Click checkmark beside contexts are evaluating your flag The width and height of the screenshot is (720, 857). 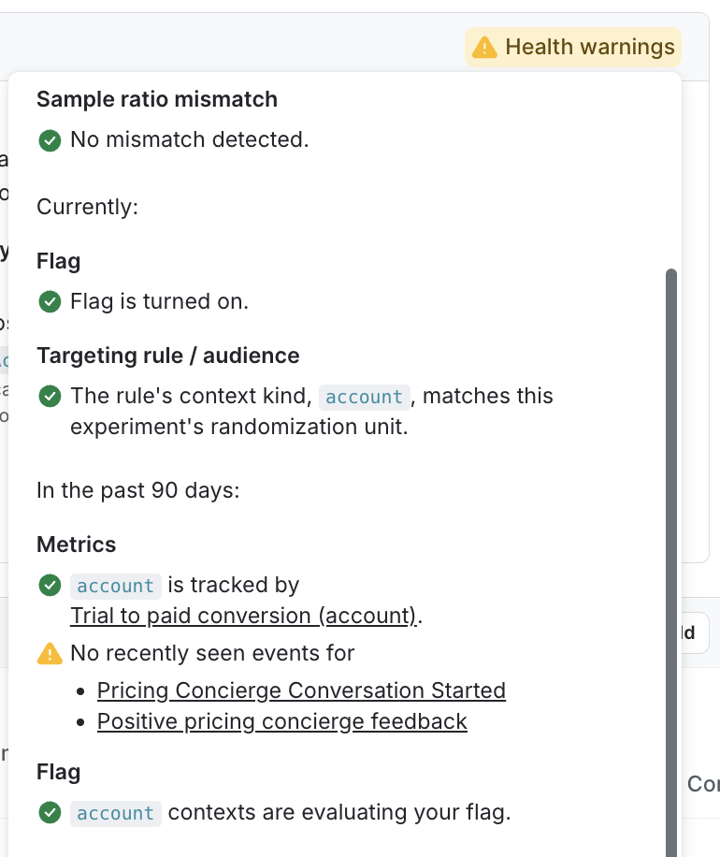(x=50, y=813)
